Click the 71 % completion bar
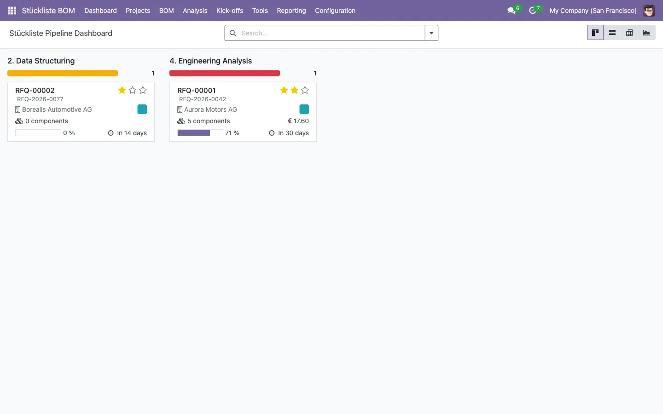 200,133
